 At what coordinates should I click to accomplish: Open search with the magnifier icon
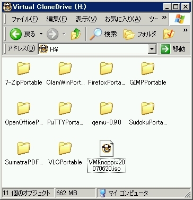point(95,34)
